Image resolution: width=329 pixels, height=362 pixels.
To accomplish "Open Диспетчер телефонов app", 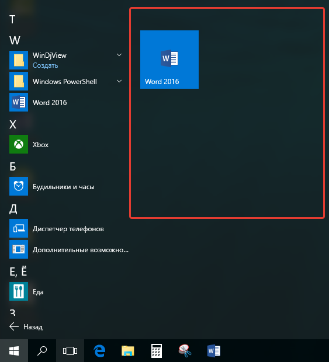I will (67, 228).
